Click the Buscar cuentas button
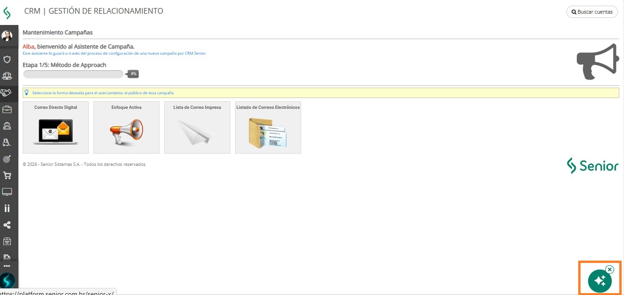The width and height of the screenshot is (624, 295). (592, 12)
